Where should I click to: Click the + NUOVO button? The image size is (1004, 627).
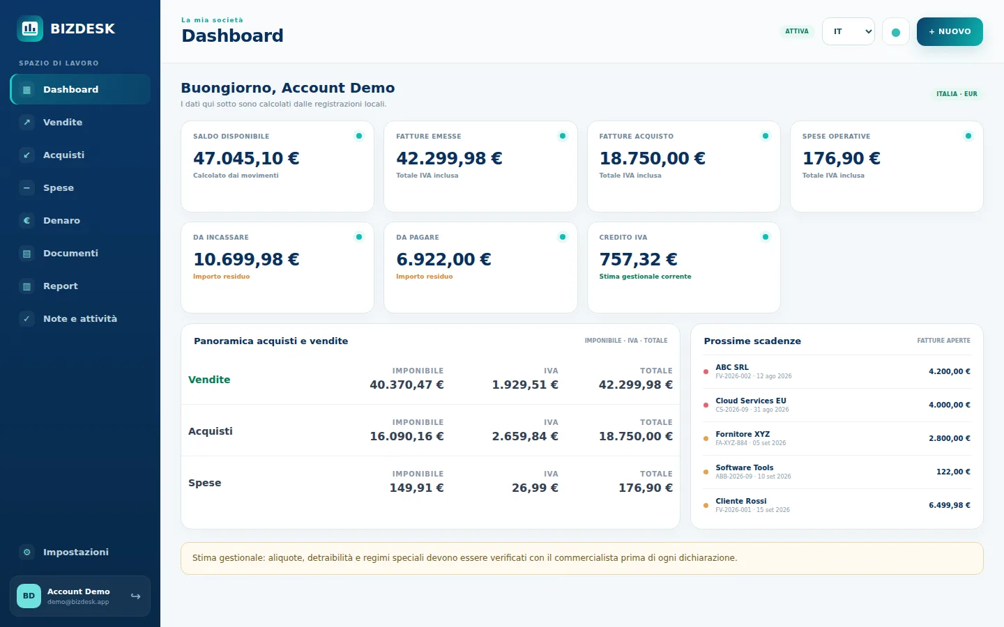(x=950, y=31)
